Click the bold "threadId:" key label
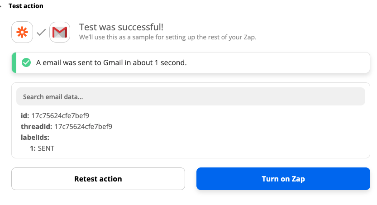377x205 pixels. click(37, 126)
